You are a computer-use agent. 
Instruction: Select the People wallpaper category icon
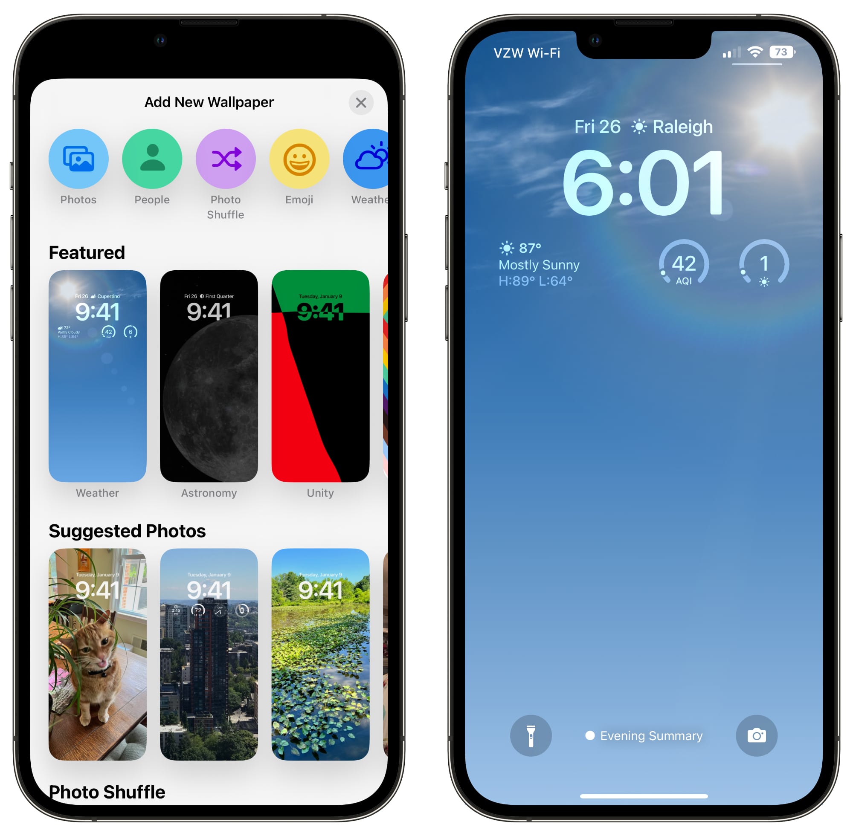(151, 156)
